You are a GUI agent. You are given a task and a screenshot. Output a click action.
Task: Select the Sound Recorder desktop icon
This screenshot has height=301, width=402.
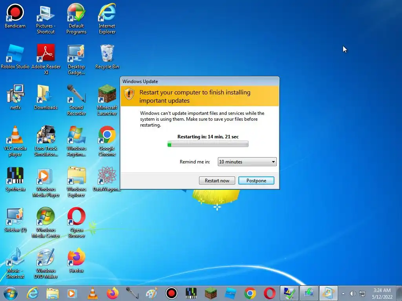76,101
